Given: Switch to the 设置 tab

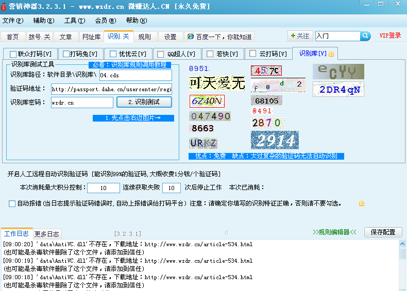Looking at the screenshot, I should pos(171,37).
